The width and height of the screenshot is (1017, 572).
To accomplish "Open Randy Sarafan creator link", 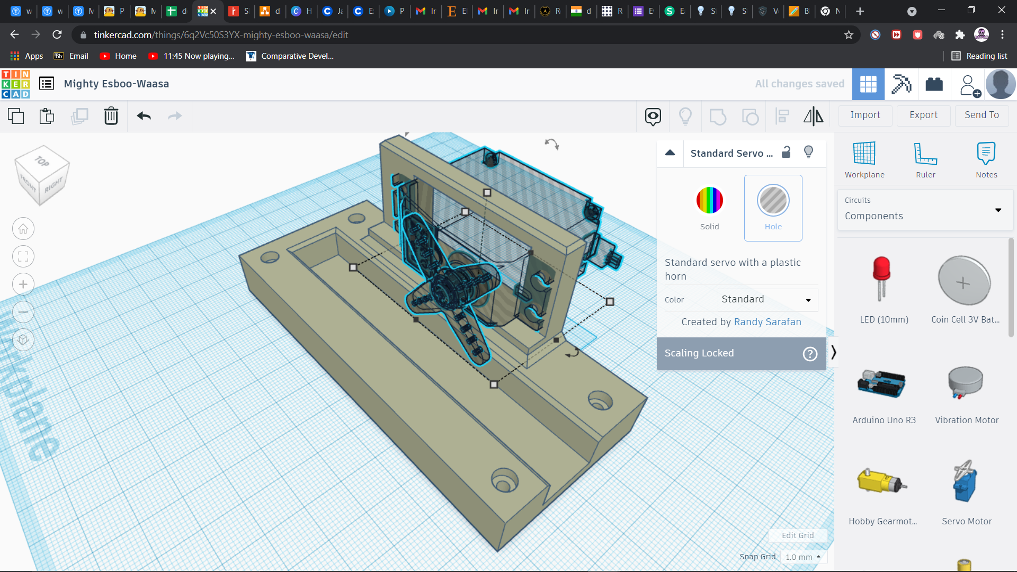I will tap(767, 322).
